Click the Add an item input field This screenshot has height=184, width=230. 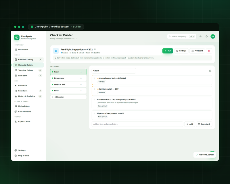[x=137, y=124]
